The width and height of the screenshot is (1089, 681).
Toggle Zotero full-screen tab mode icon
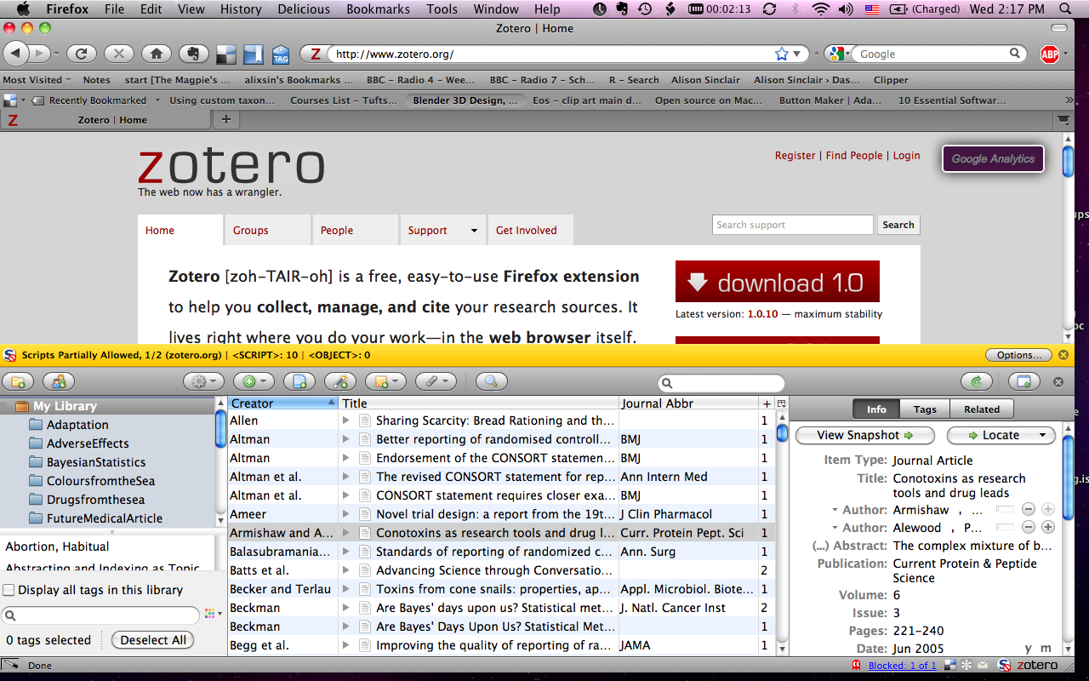click(1024, 382)
